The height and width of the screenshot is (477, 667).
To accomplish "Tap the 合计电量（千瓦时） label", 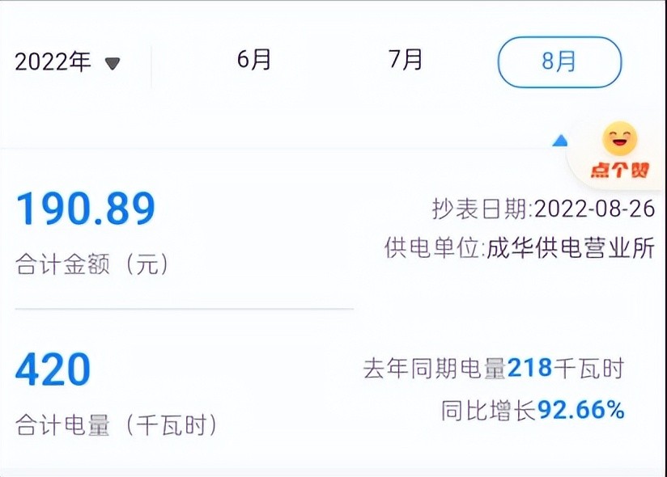I will point(116,425).
